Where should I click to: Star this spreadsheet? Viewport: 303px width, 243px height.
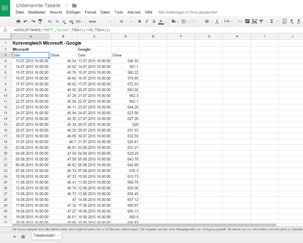click(67, 5)
